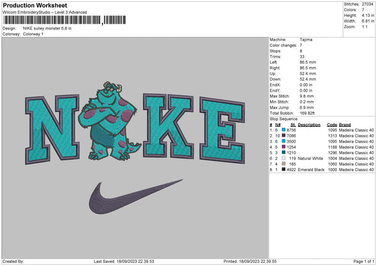Click the embroidered letter N
Viewport: 377px width, 266px height.
pyautogui.click(x=52, y=129)
